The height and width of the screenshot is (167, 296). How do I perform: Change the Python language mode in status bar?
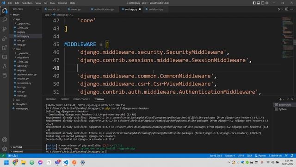coord(262,155)
